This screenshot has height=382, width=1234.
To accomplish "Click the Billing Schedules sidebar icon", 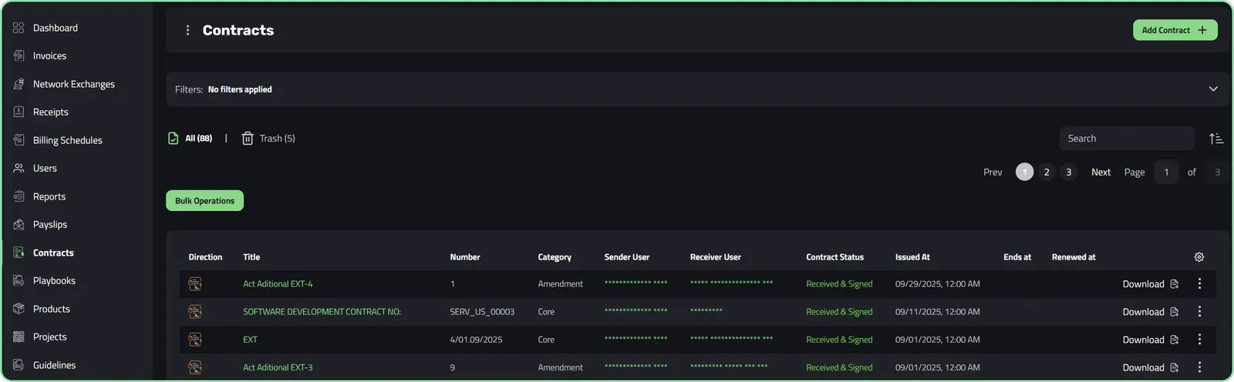I will coord(19,140).
